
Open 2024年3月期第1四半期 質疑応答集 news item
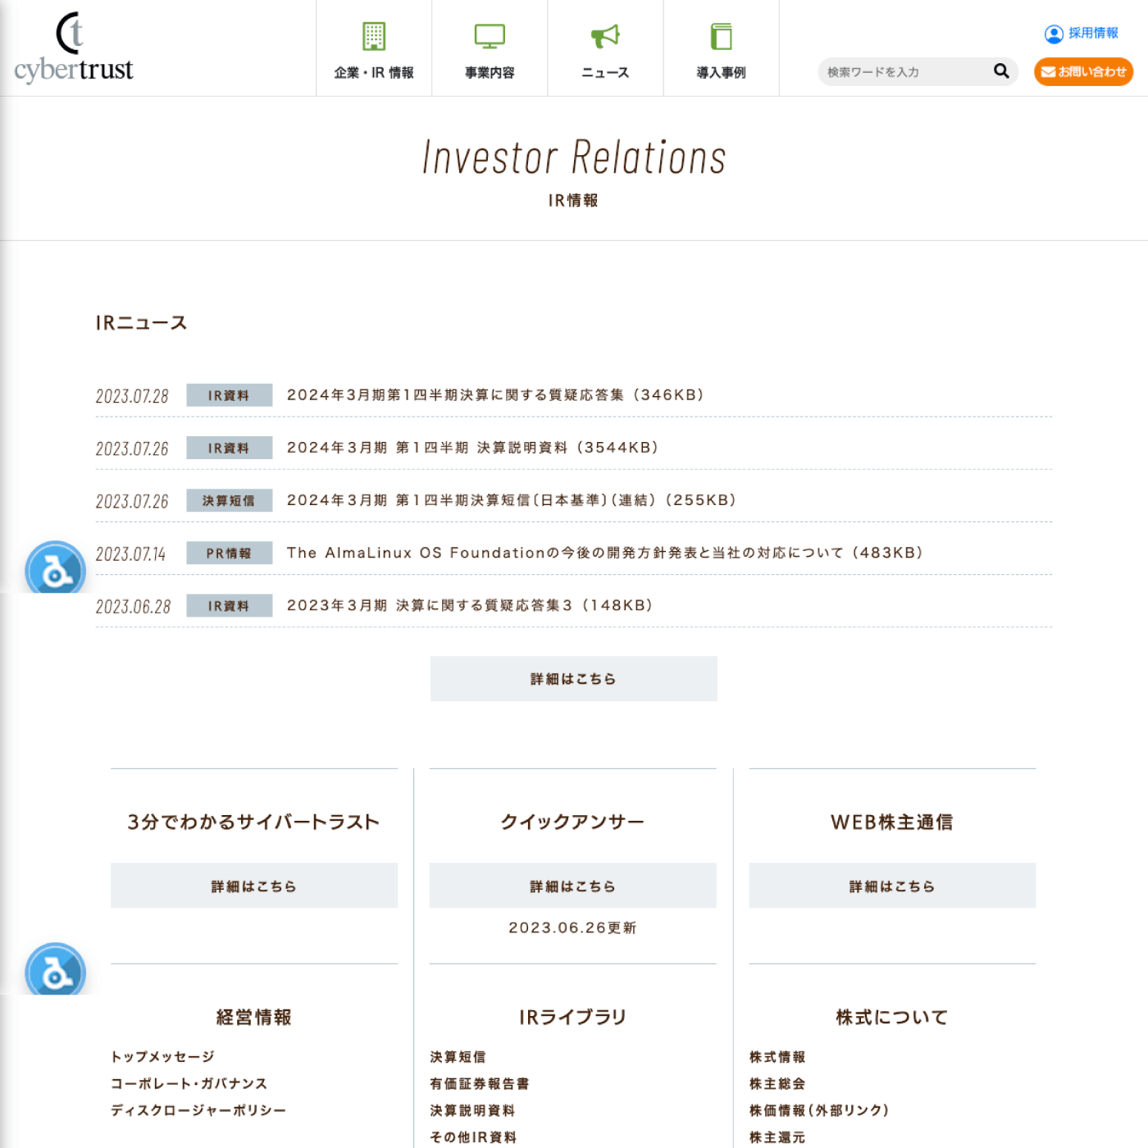[x=495, y=395]
